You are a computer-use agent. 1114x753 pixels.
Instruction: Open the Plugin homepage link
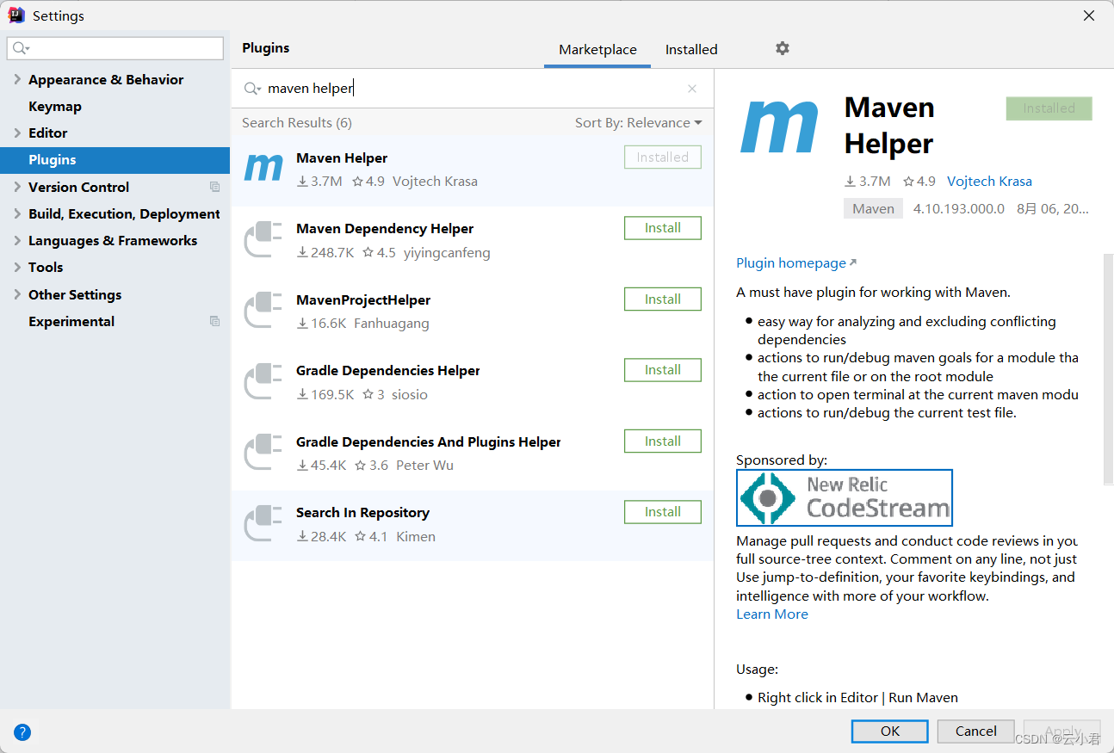point(796,262)
